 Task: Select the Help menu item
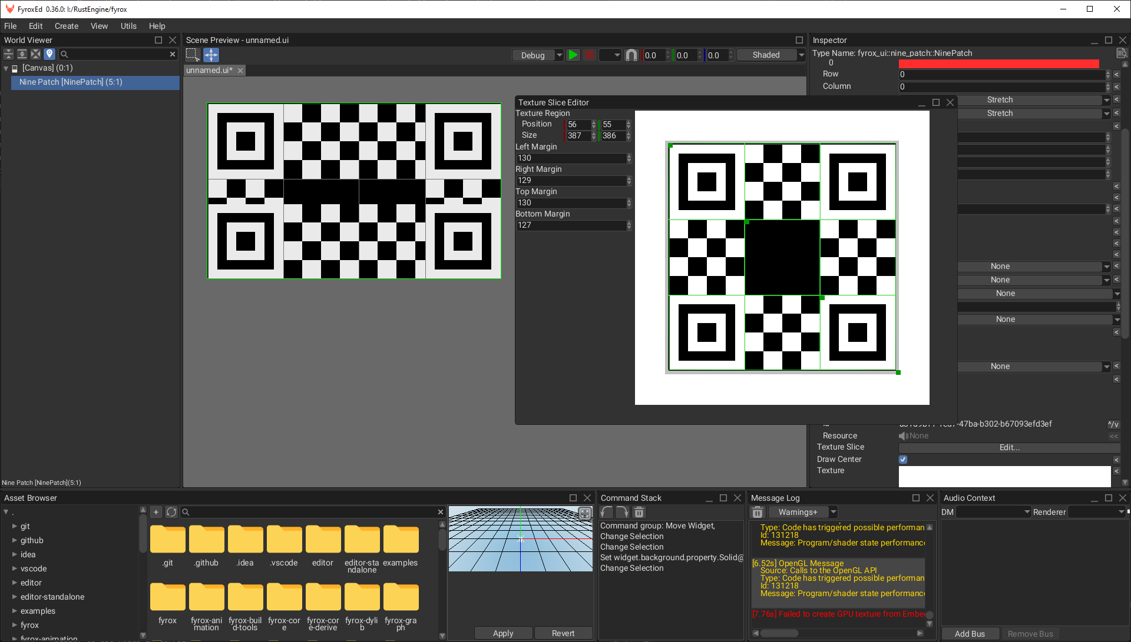coord(156,26)
